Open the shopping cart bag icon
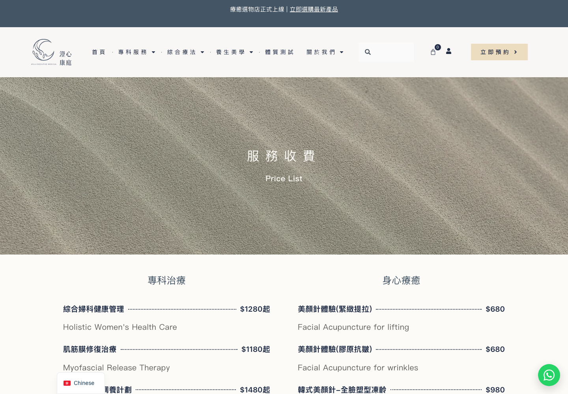 coord(433,52)
